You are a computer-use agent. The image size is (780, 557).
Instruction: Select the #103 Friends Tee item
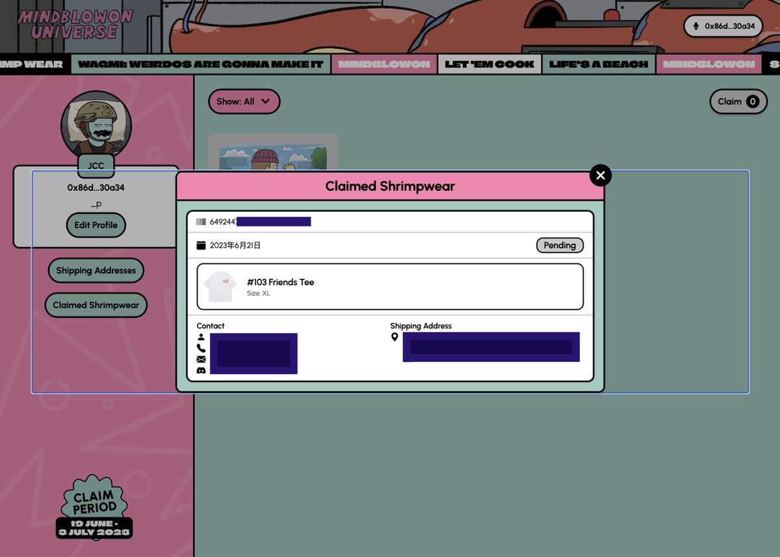[390, 287]
